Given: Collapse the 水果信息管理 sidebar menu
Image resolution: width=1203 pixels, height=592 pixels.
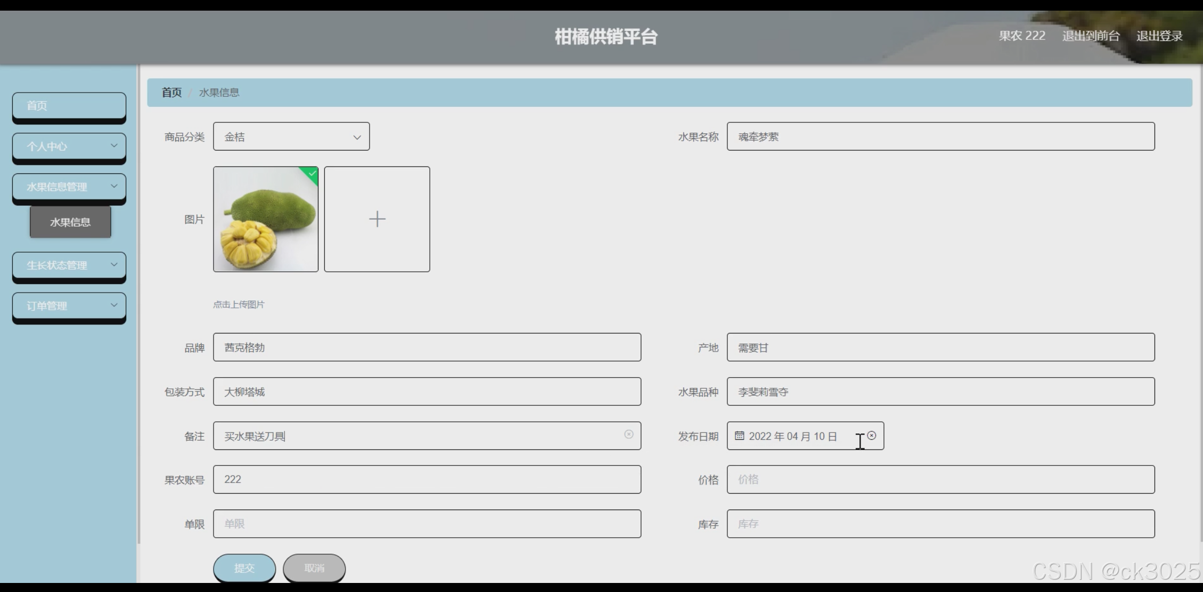Looking at the screenshot, I should pyautogui.click(x=69, y=187).
